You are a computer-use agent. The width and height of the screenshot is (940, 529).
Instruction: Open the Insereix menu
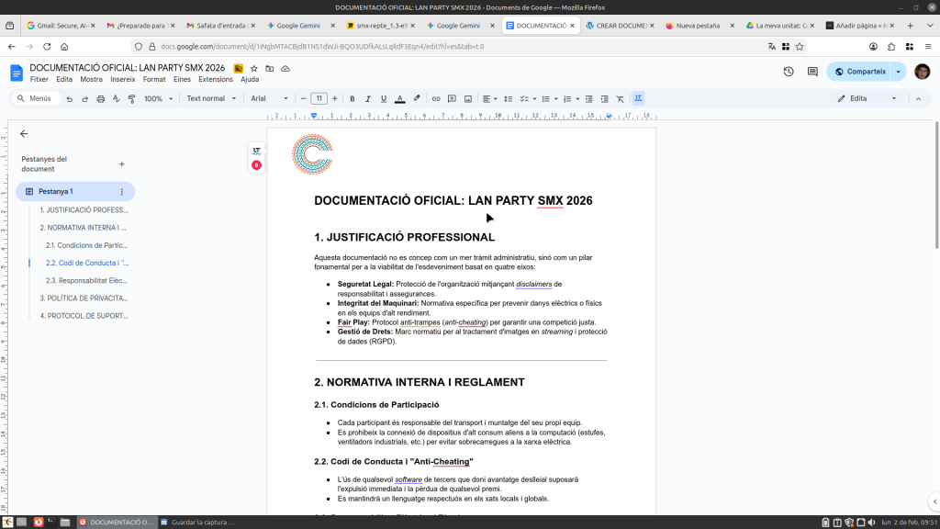tap(122, 79)
